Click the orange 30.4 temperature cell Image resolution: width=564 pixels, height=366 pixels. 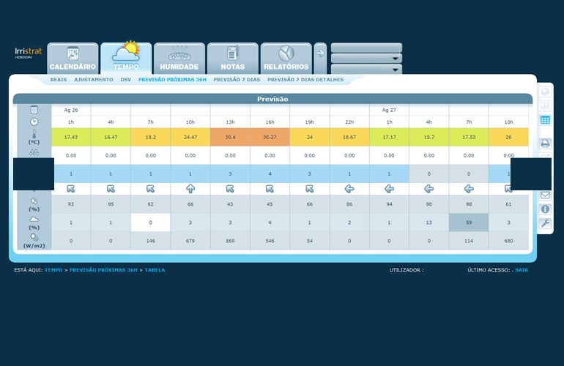(230, 137)
